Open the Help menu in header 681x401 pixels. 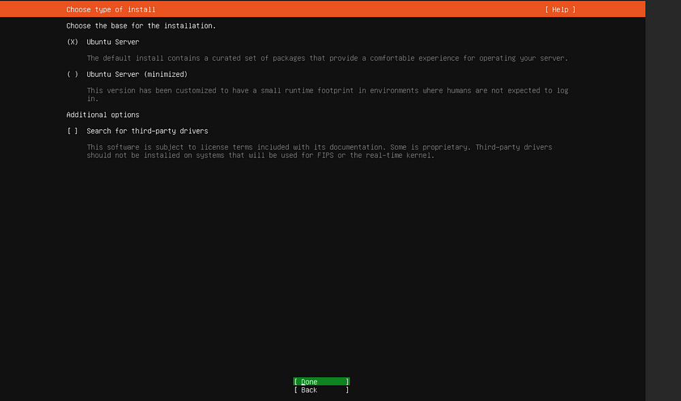(x=560, y=10)
